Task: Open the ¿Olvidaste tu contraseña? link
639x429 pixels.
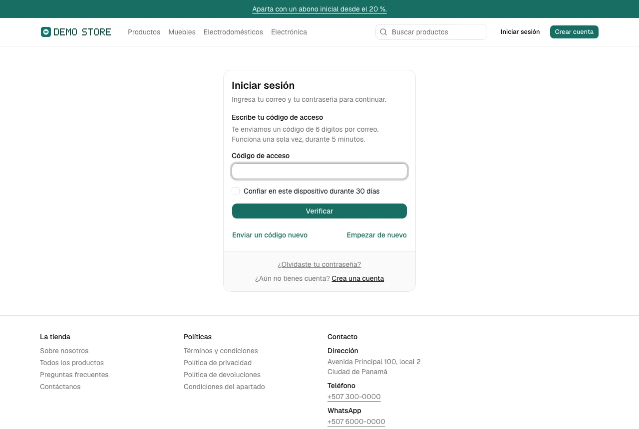Action: [x=319, y=264]
